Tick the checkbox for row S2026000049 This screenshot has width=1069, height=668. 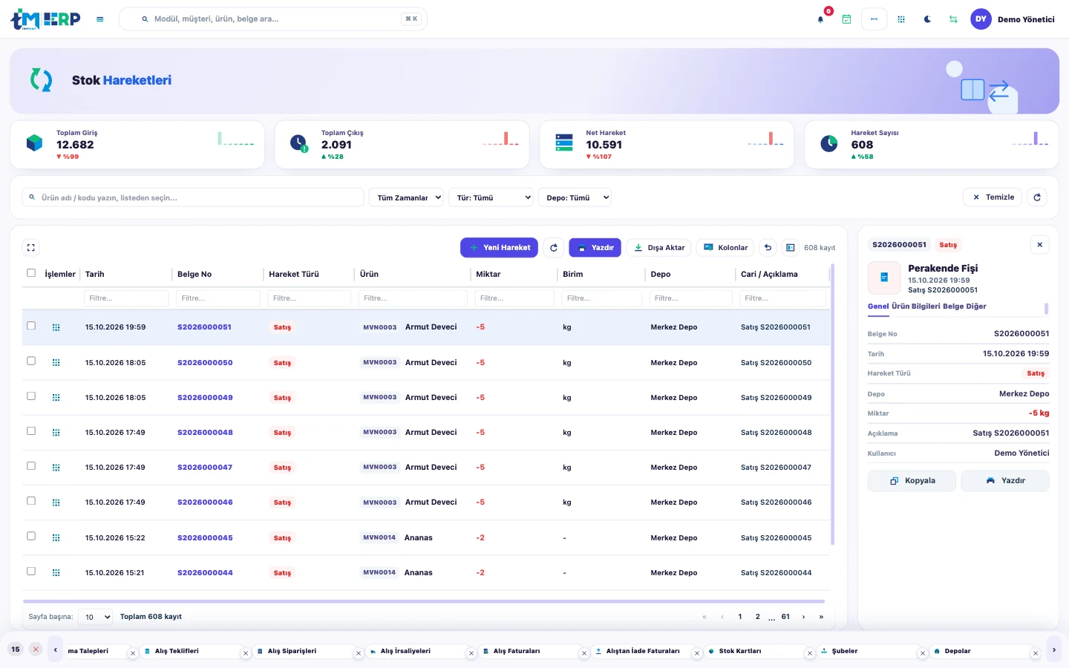[31, 396]
